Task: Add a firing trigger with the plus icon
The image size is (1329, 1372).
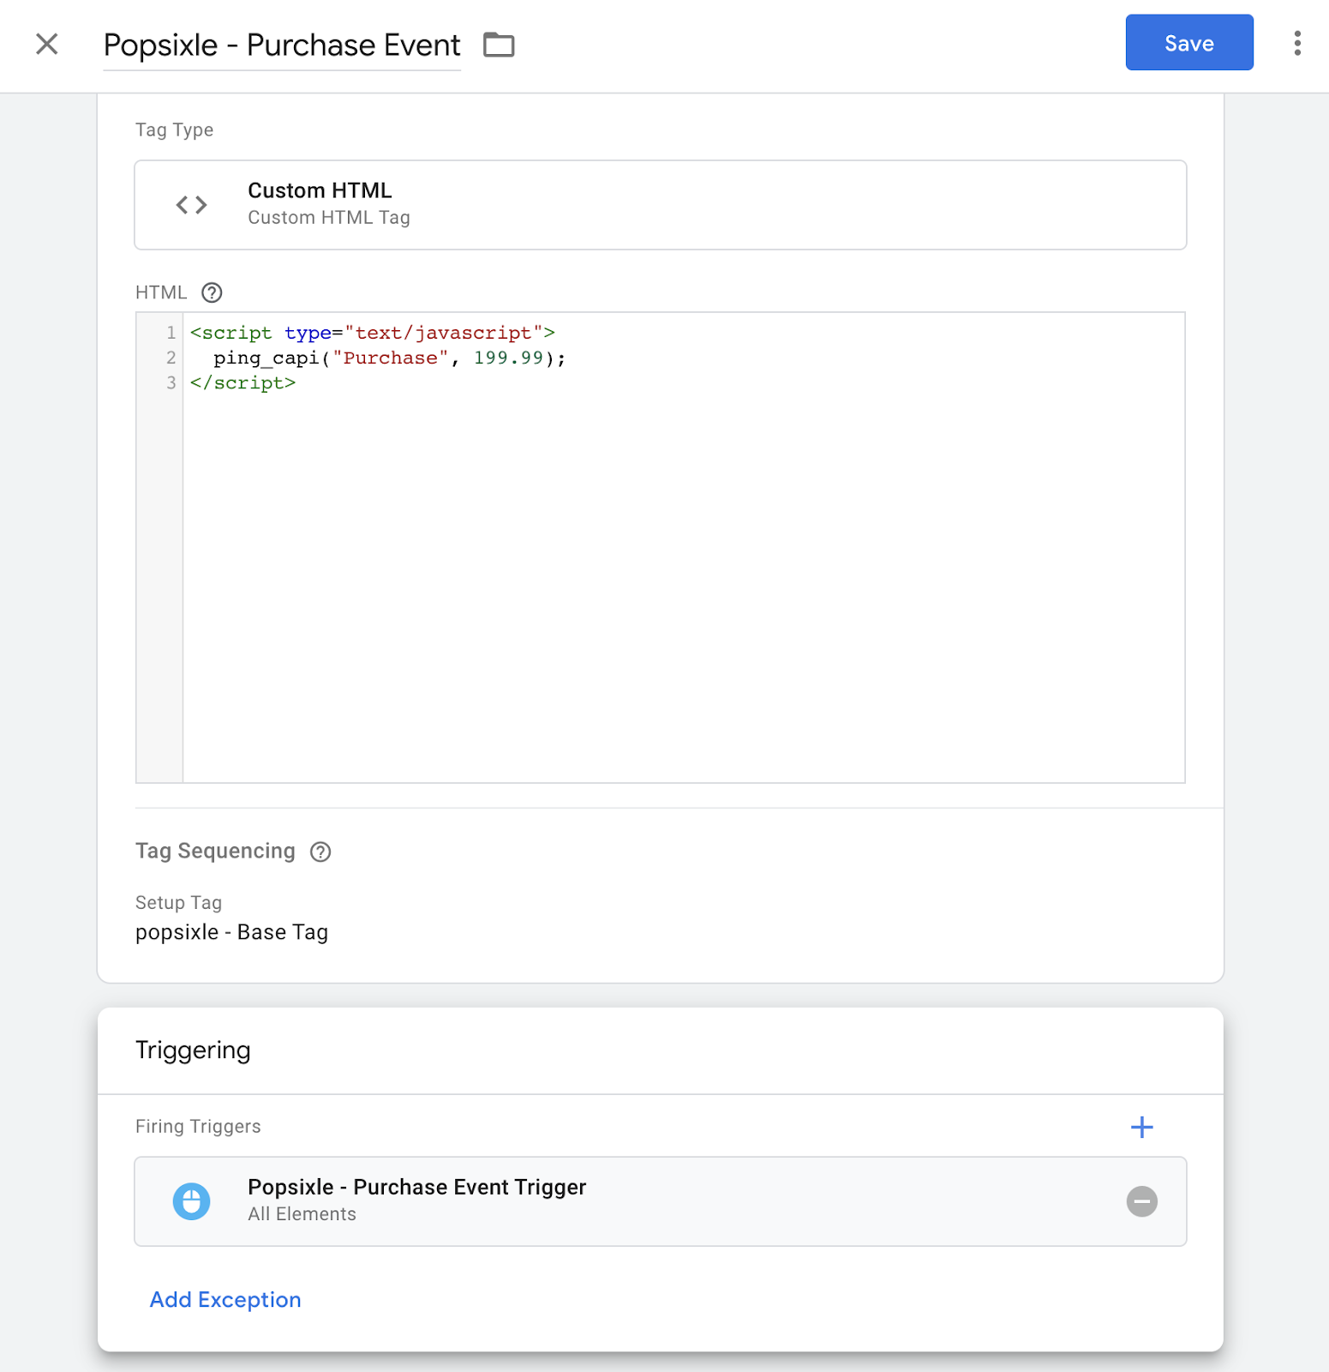Action: coord(1141,1127)
